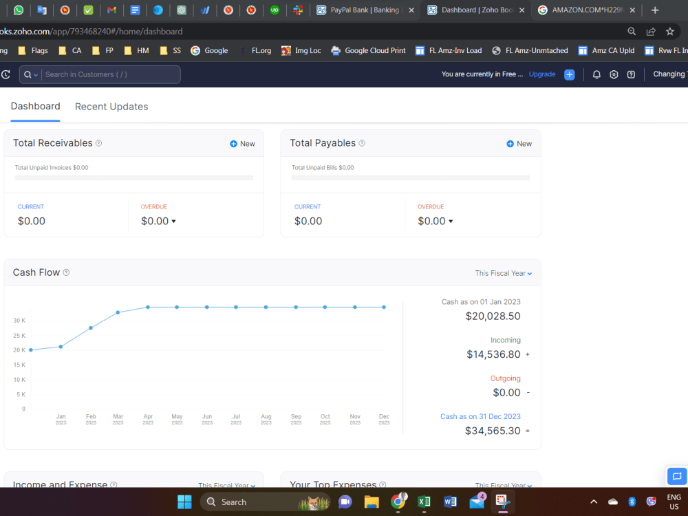Open the Google Cloud Print bookmark
Screen dimensions: 688x516
coord(368,50)
